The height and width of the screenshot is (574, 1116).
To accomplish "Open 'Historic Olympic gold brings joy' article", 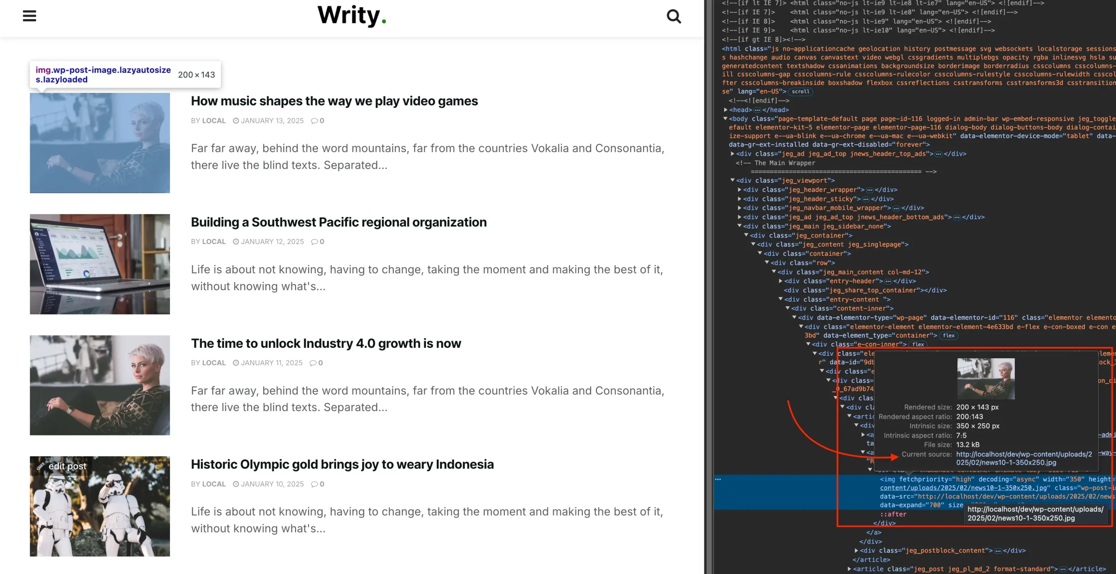I will (x=342, y=465).
